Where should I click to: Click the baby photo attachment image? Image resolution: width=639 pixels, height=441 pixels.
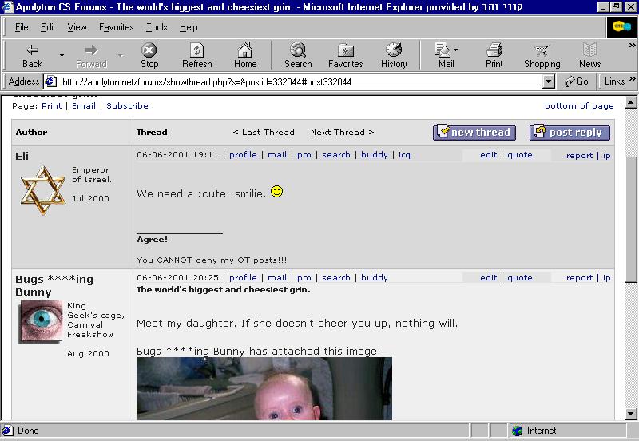[264, 388]
